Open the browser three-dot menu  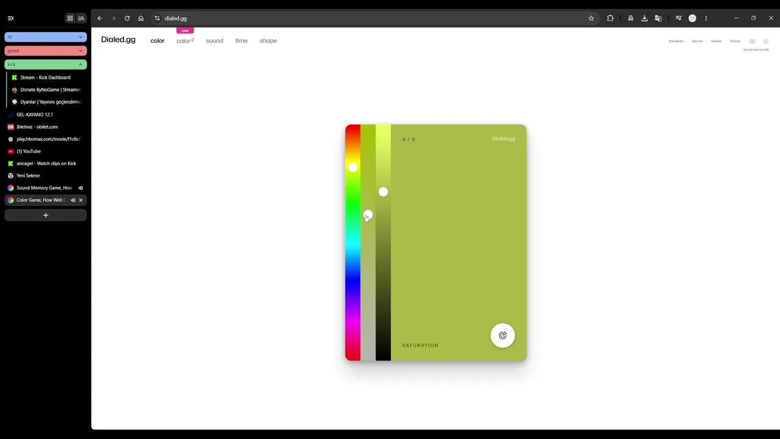706,18
